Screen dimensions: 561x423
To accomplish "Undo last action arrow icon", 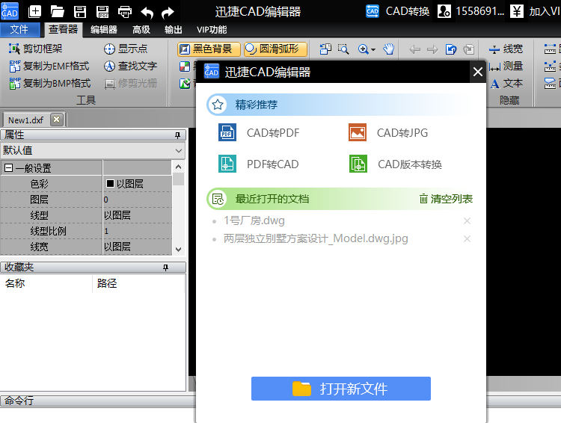I will pyautogui.click(x=147, y=13).
